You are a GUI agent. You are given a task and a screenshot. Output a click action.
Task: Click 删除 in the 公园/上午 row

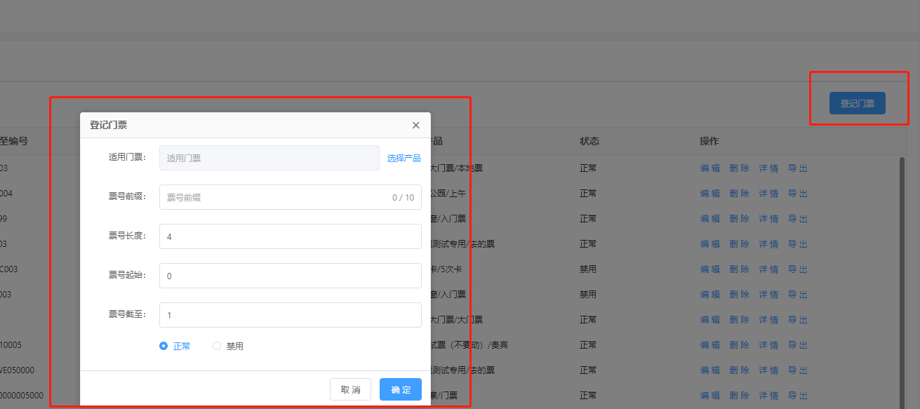tap(739, 194)
